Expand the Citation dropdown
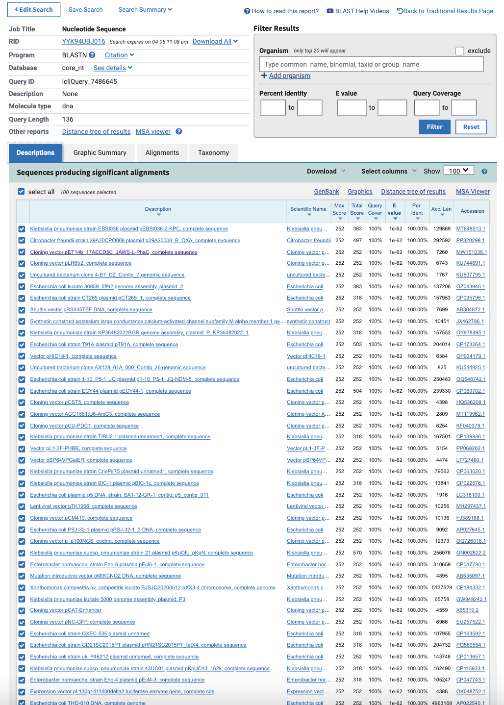The height and width of the screenshot is (705, 504). point(119,55)
